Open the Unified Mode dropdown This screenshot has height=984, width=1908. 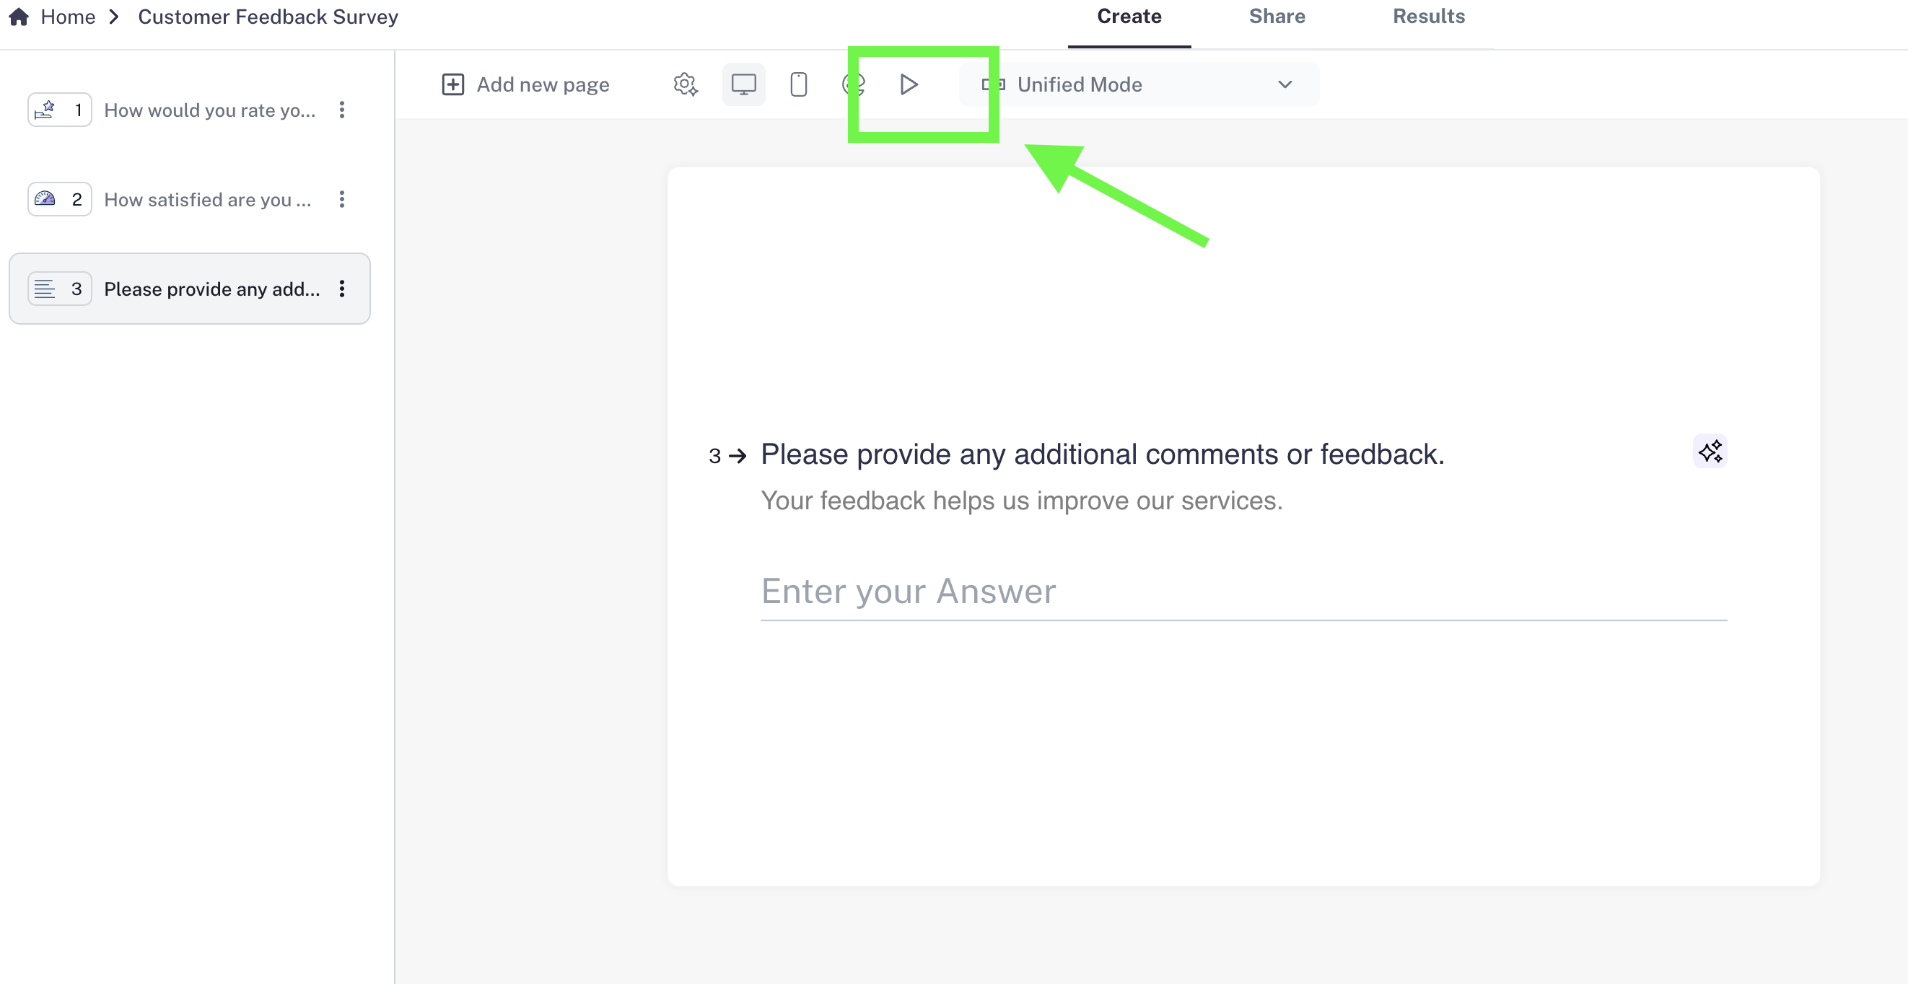click(x=1139, y=84)
